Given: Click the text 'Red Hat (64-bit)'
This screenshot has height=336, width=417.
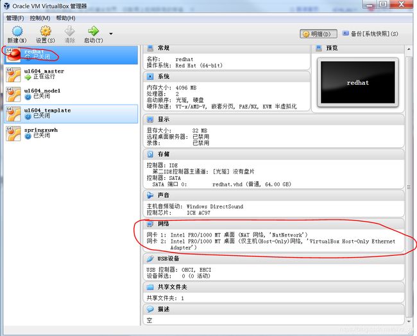Looking at the screenshot, I should tap(199, 66).
